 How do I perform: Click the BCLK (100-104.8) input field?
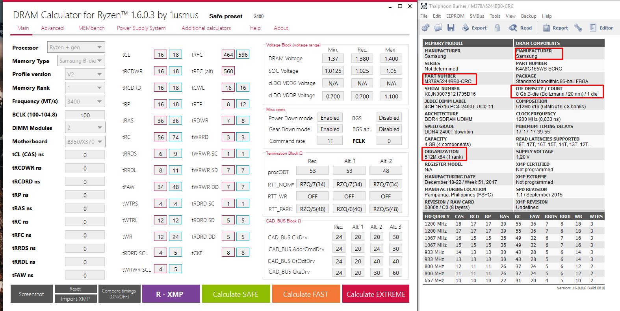[x=85, y=115]
